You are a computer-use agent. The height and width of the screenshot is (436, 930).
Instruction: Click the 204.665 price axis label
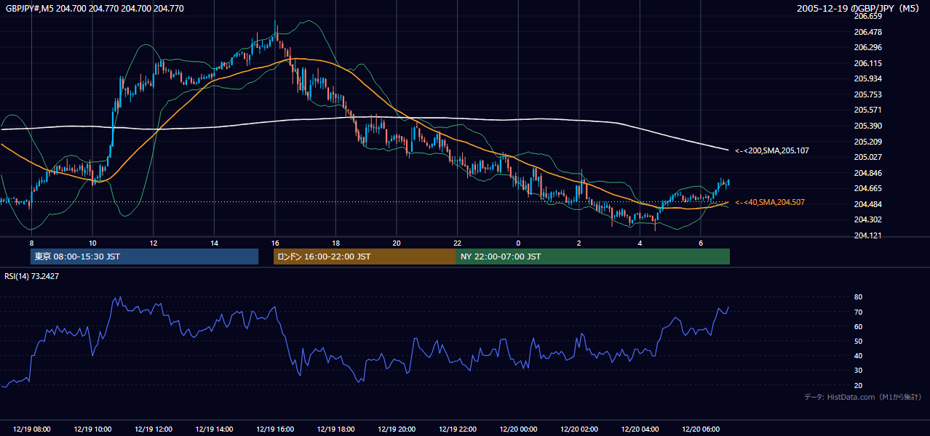(x=867, y=188)
